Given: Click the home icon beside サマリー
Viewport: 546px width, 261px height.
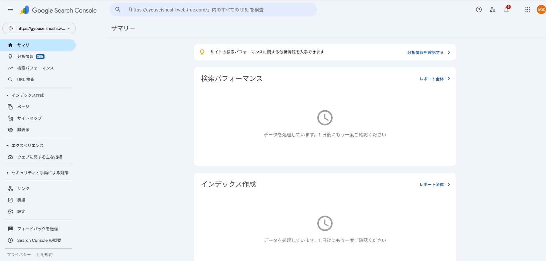Looking at the screenshot, I should point(10,45).
